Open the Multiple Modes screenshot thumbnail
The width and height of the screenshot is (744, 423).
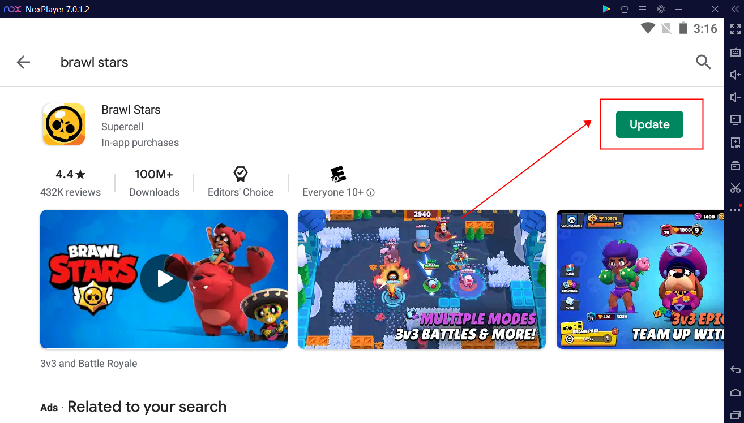422,279
